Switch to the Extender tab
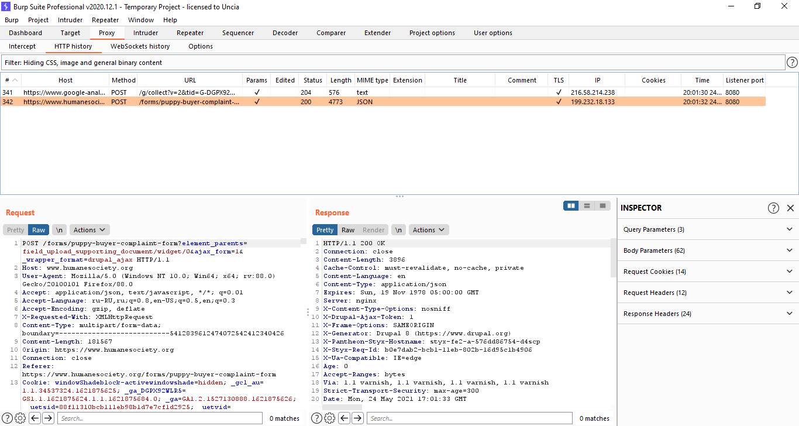 [x=378, y=33]
